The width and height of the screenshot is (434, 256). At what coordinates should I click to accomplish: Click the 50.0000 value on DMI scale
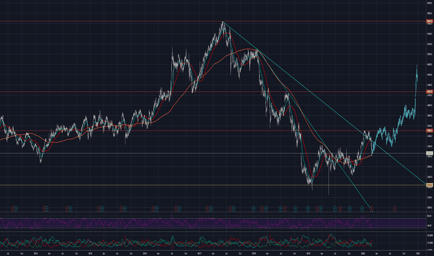pos(430,236)
